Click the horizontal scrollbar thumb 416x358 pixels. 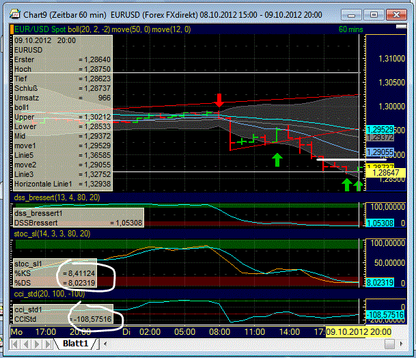click(x=389, y=344)
